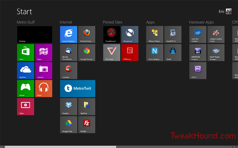Open the TweakHound pinned site
Screen dimensions: 238x148
(x=112, y=34)
